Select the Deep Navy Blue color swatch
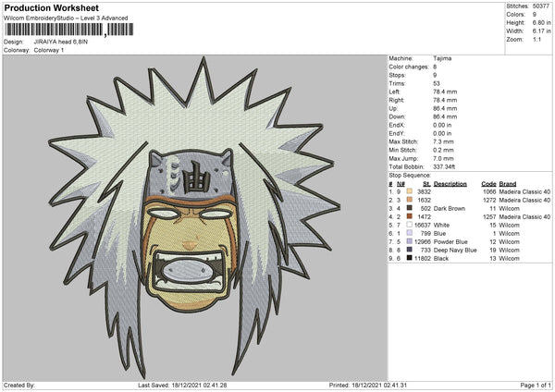The width and height of the screenshot is (555, 392). (x=410, y=250)
